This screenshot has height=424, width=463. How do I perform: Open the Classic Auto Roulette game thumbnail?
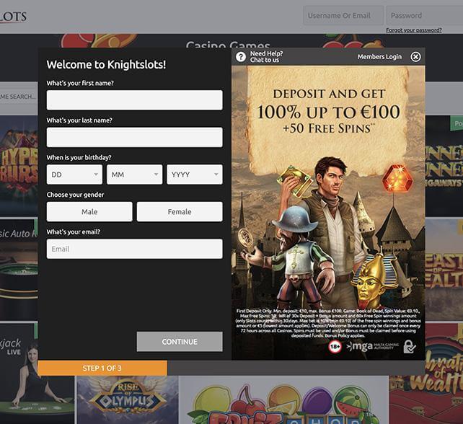pos(19,269)
